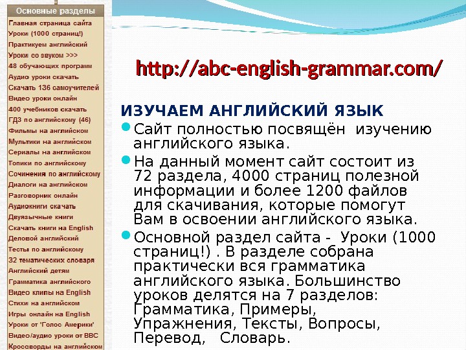Open '400 учебников скачать' link

[47, 110]
